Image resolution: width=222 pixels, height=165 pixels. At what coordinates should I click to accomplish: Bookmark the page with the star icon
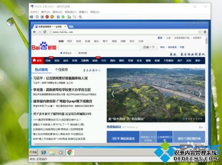click(x=200, y=32)
